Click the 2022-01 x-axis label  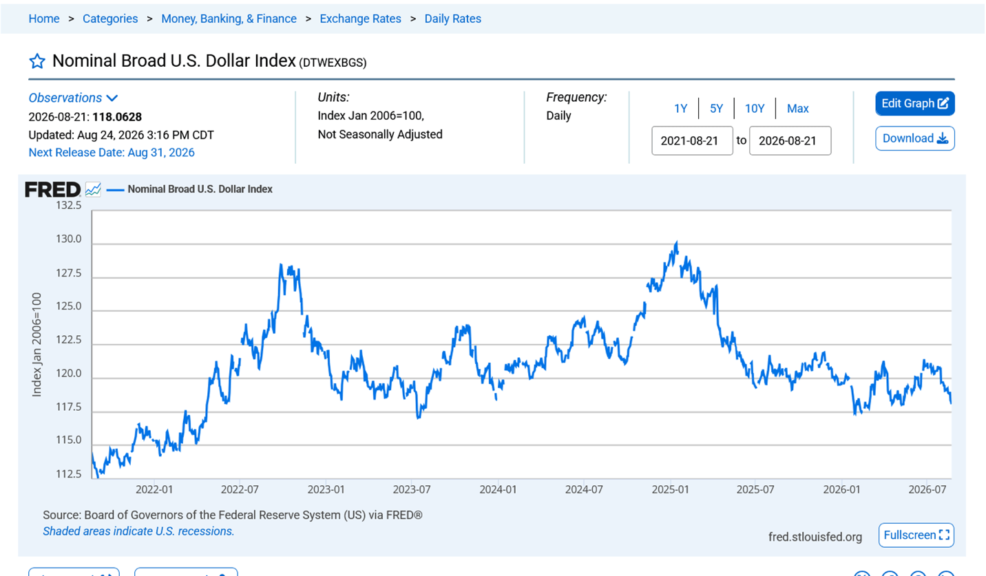[154, 489]
